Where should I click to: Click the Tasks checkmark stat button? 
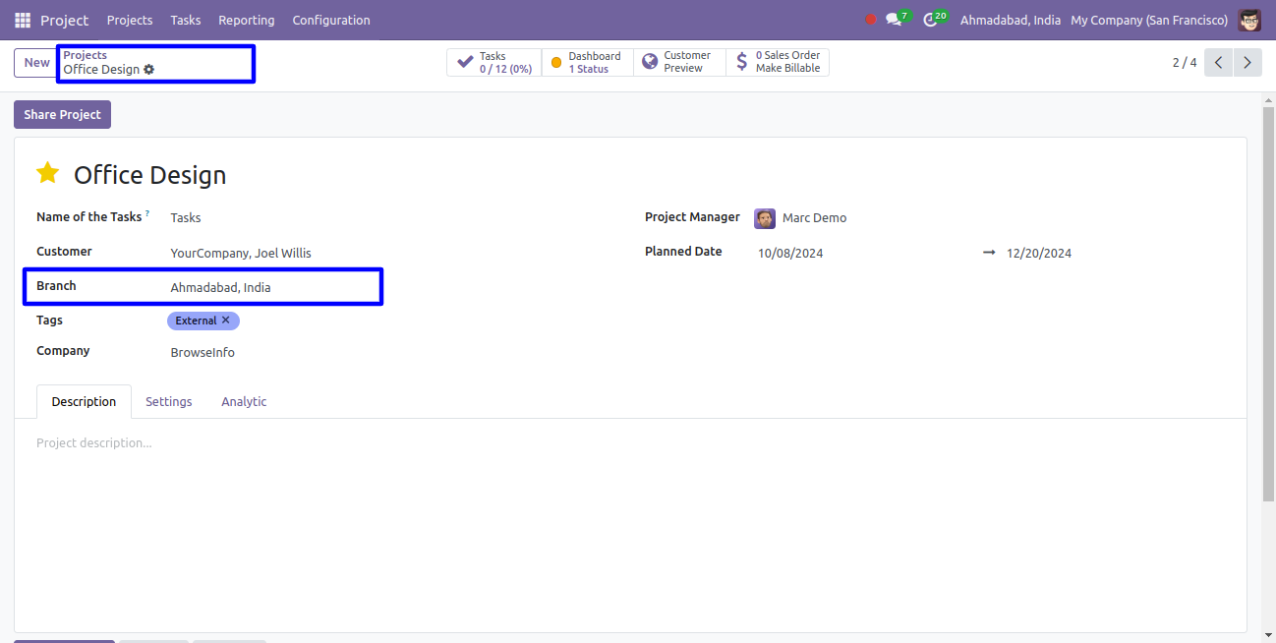(x=494, y=63)
